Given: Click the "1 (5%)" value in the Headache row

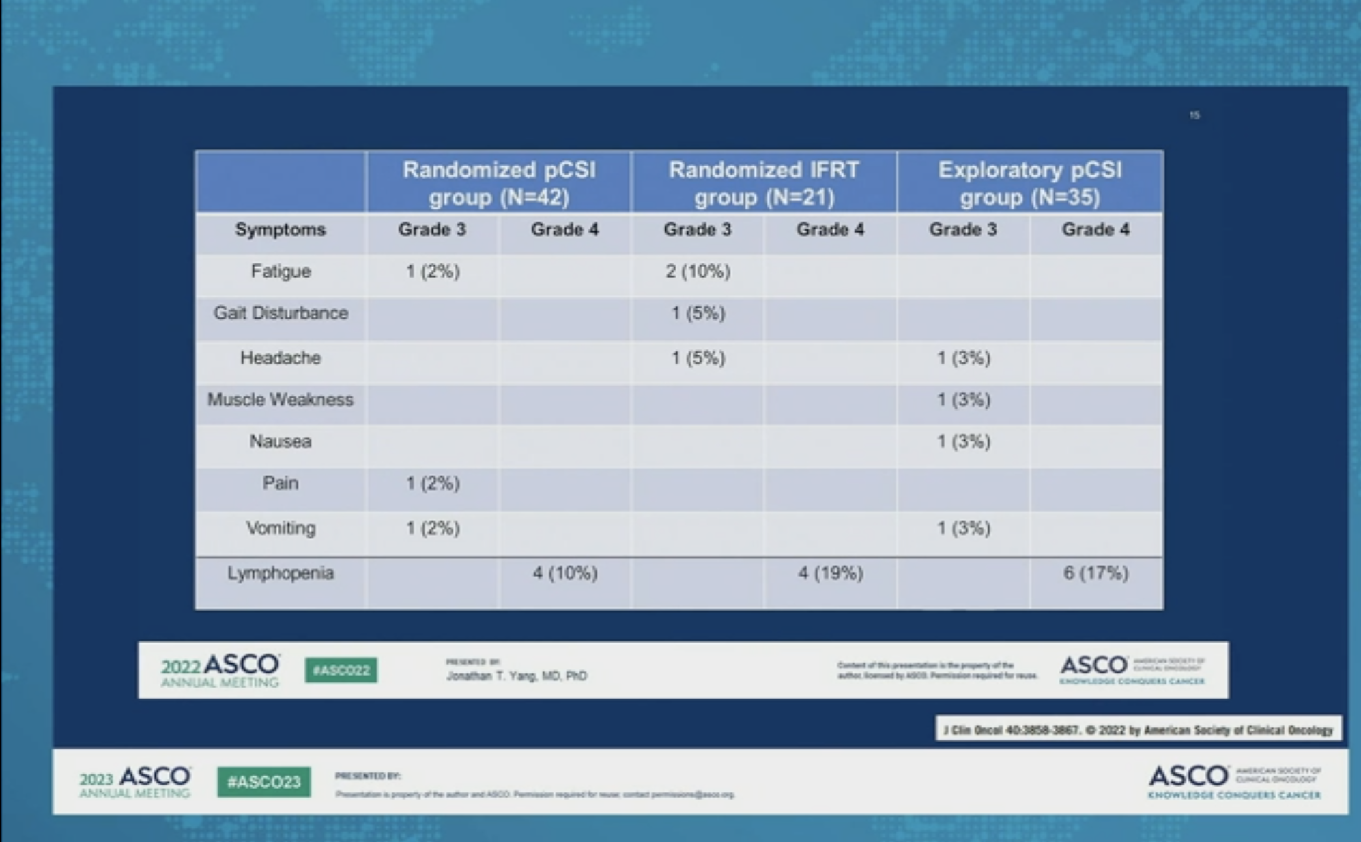Looking at the screenshot, I should point(698,358).
